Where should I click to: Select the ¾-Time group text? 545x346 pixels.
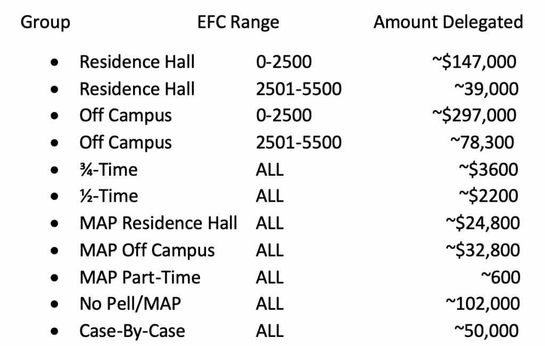109,170
